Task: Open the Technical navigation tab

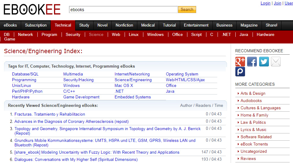Action: [63, 25]
